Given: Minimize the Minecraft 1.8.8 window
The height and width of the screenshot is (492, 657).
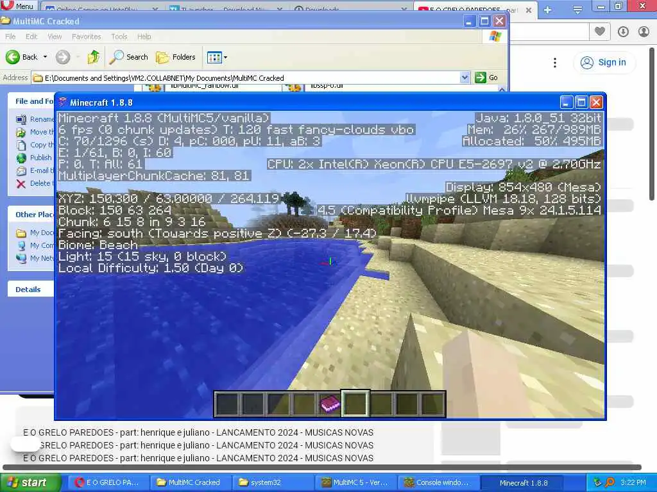Looking at the screenshot, I should pyautogui.click(x=566, y=102).
